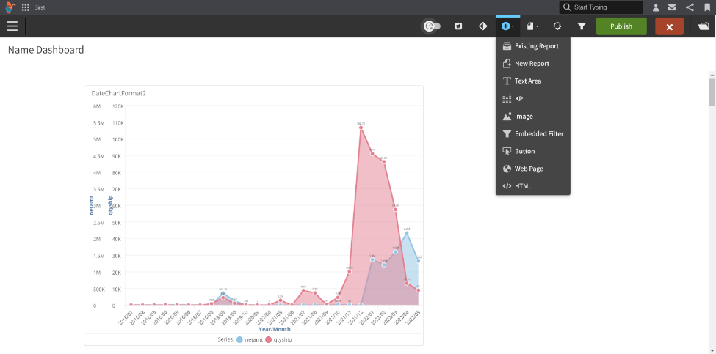Viewport: 716px width, 354px height.
Task: Click the green Publish button
Action: (x=621, y=26)
